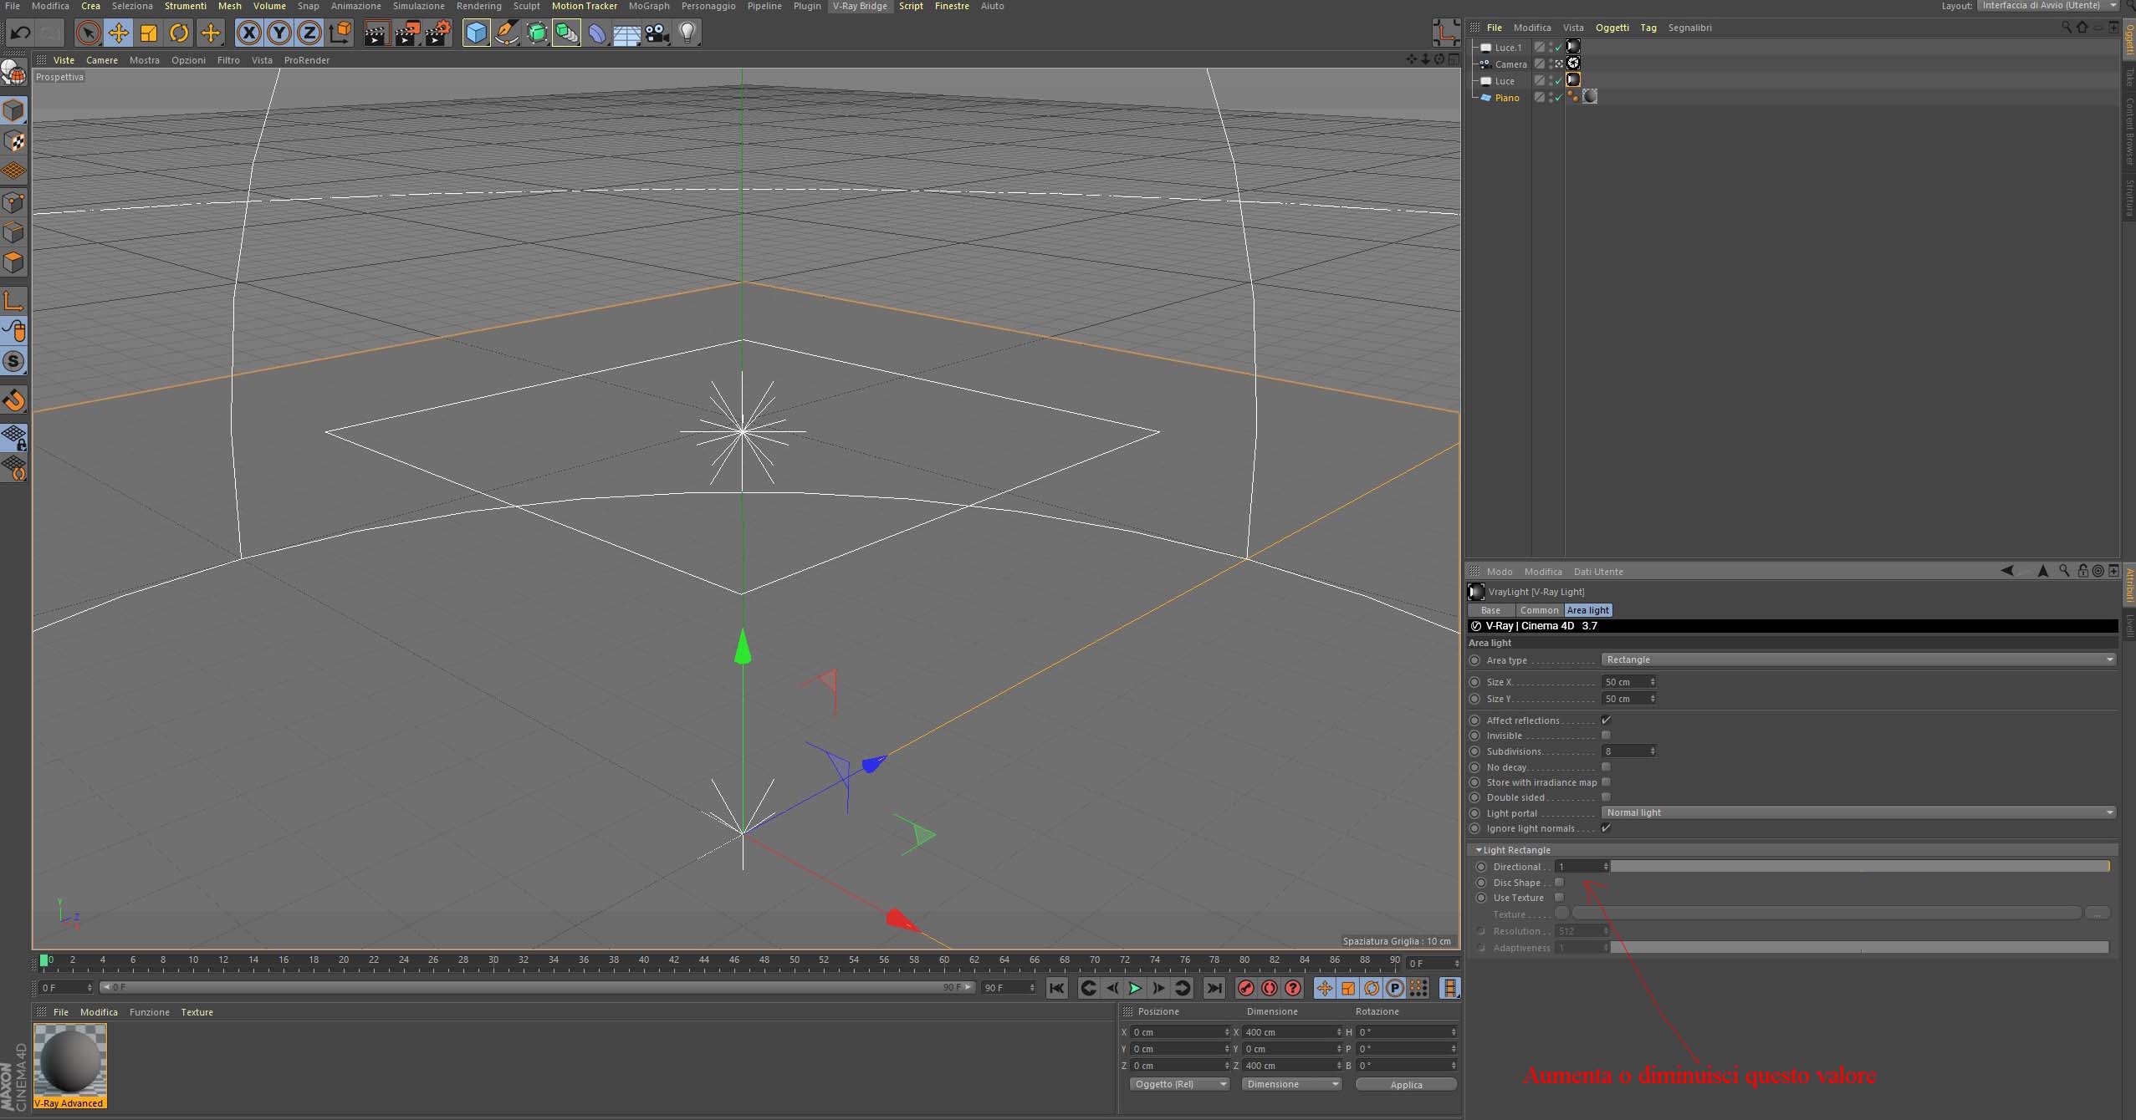This screenshot has width=2136, height=1120.
Task: Click go to end of animation
Action: click(x=1214, y=988)
